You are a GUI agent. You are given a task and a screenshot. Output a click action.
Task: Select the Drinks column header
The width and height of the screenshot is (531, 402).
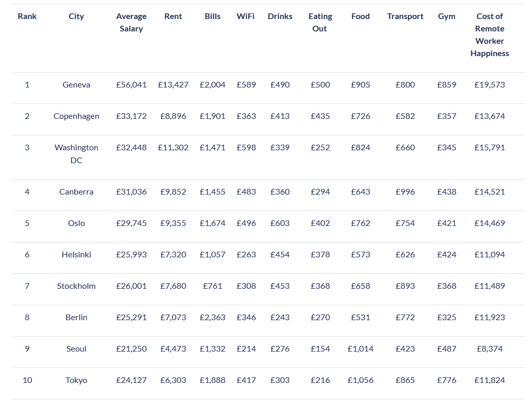[x=280, y=16]
